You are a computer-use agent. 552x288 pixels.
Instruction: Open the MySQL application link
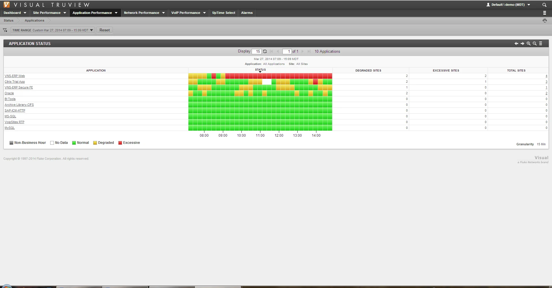click(x=10, y=128)
